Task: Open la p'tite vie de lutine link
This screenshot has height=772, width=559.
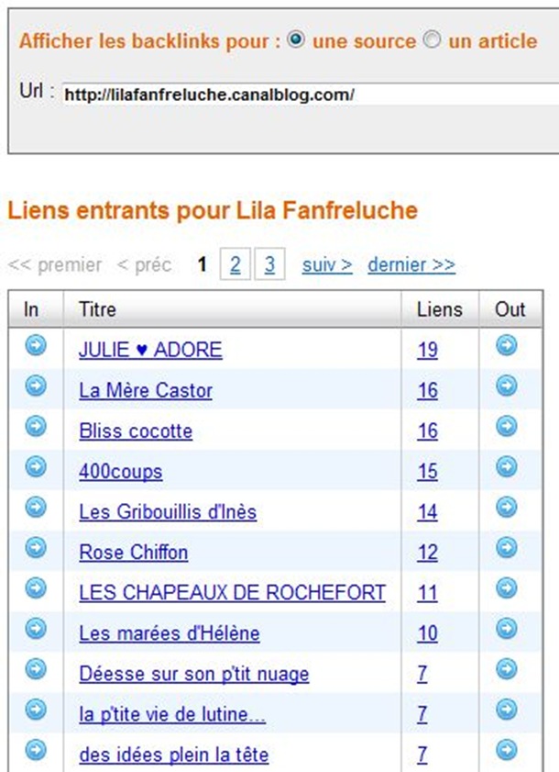Action: click(172, 714)
